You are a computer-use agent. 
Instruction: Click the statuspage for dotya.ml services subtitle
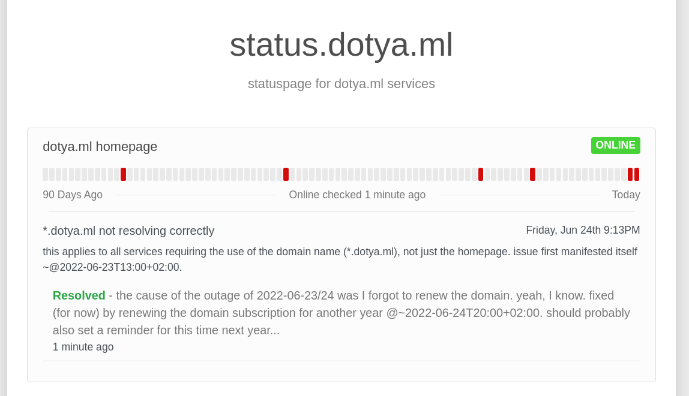[x=341, y=84]
